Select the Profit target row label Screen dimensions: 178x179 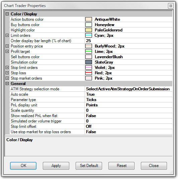tap(20, 52)
